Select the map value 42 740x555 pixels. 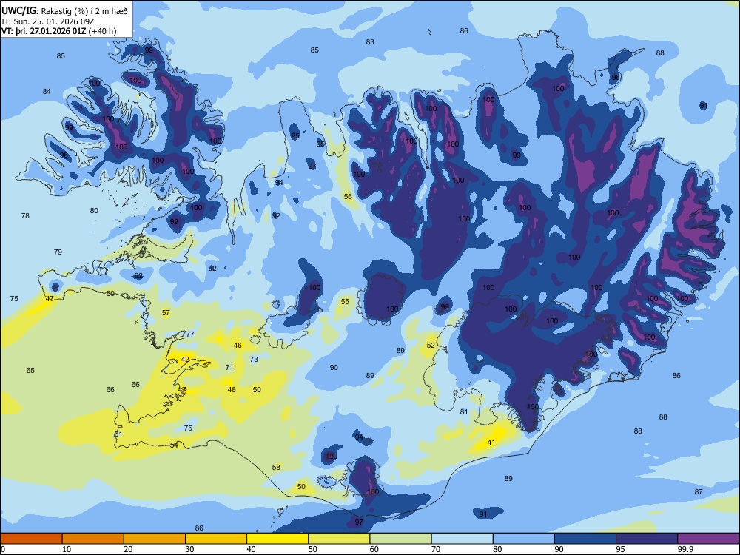tap(185, 359)
